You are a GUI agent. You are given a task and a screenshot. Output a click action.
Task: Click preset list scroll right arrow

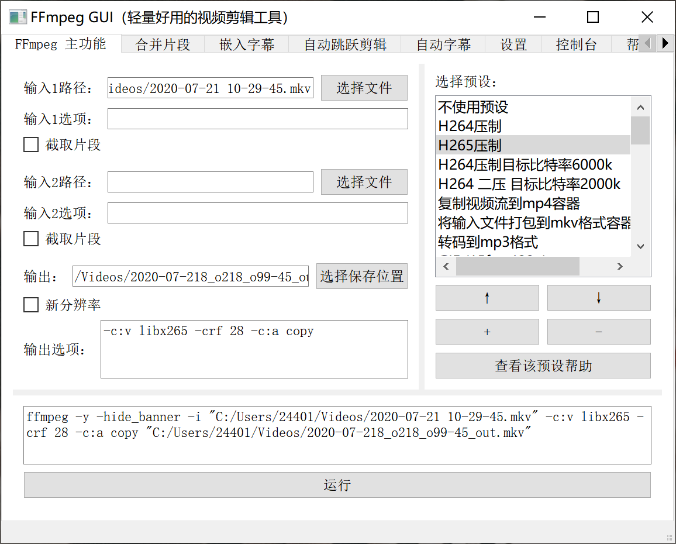[620, 267]
